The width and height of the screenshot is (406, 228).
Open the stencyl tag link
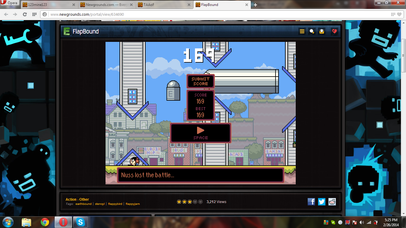click(100, 204)
